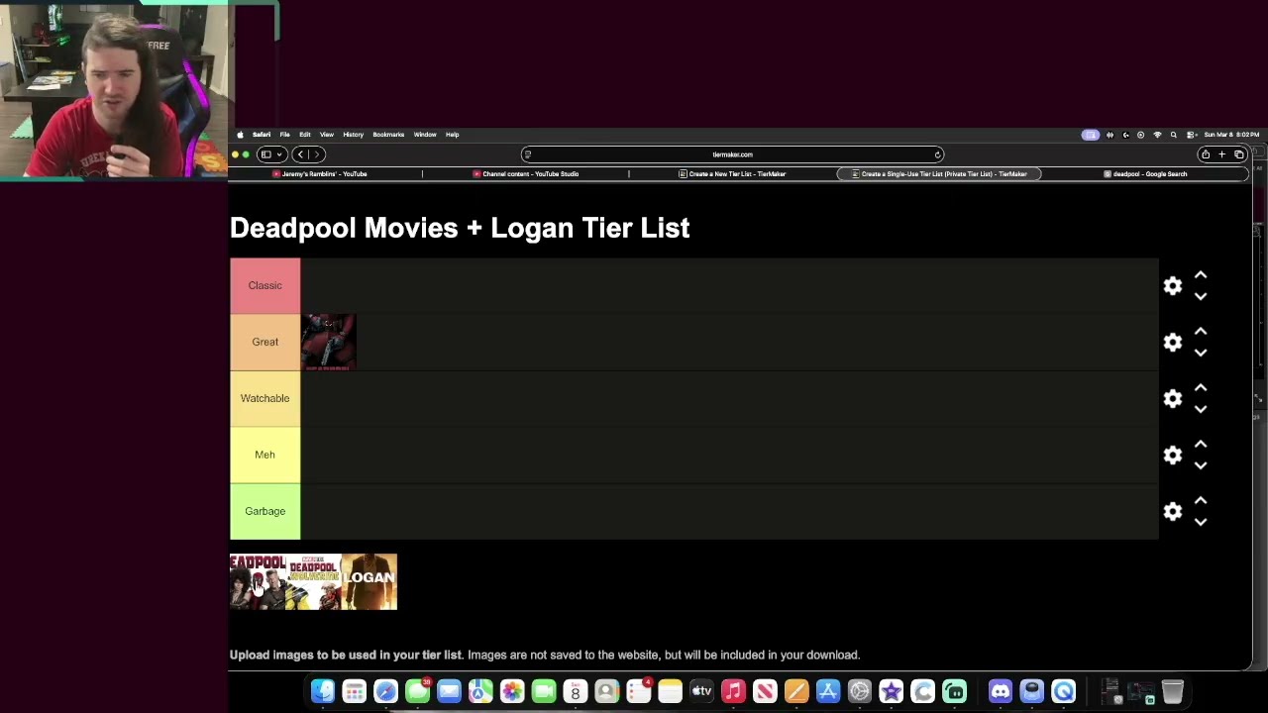Open Messages from the Dock
This screenshot has height=713, width=1268.
coord(417,691)
